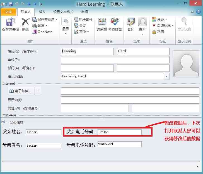Click mother's phone field showing 987654321
The width and height of the screenshot is (203, 174).
point(120,144)
